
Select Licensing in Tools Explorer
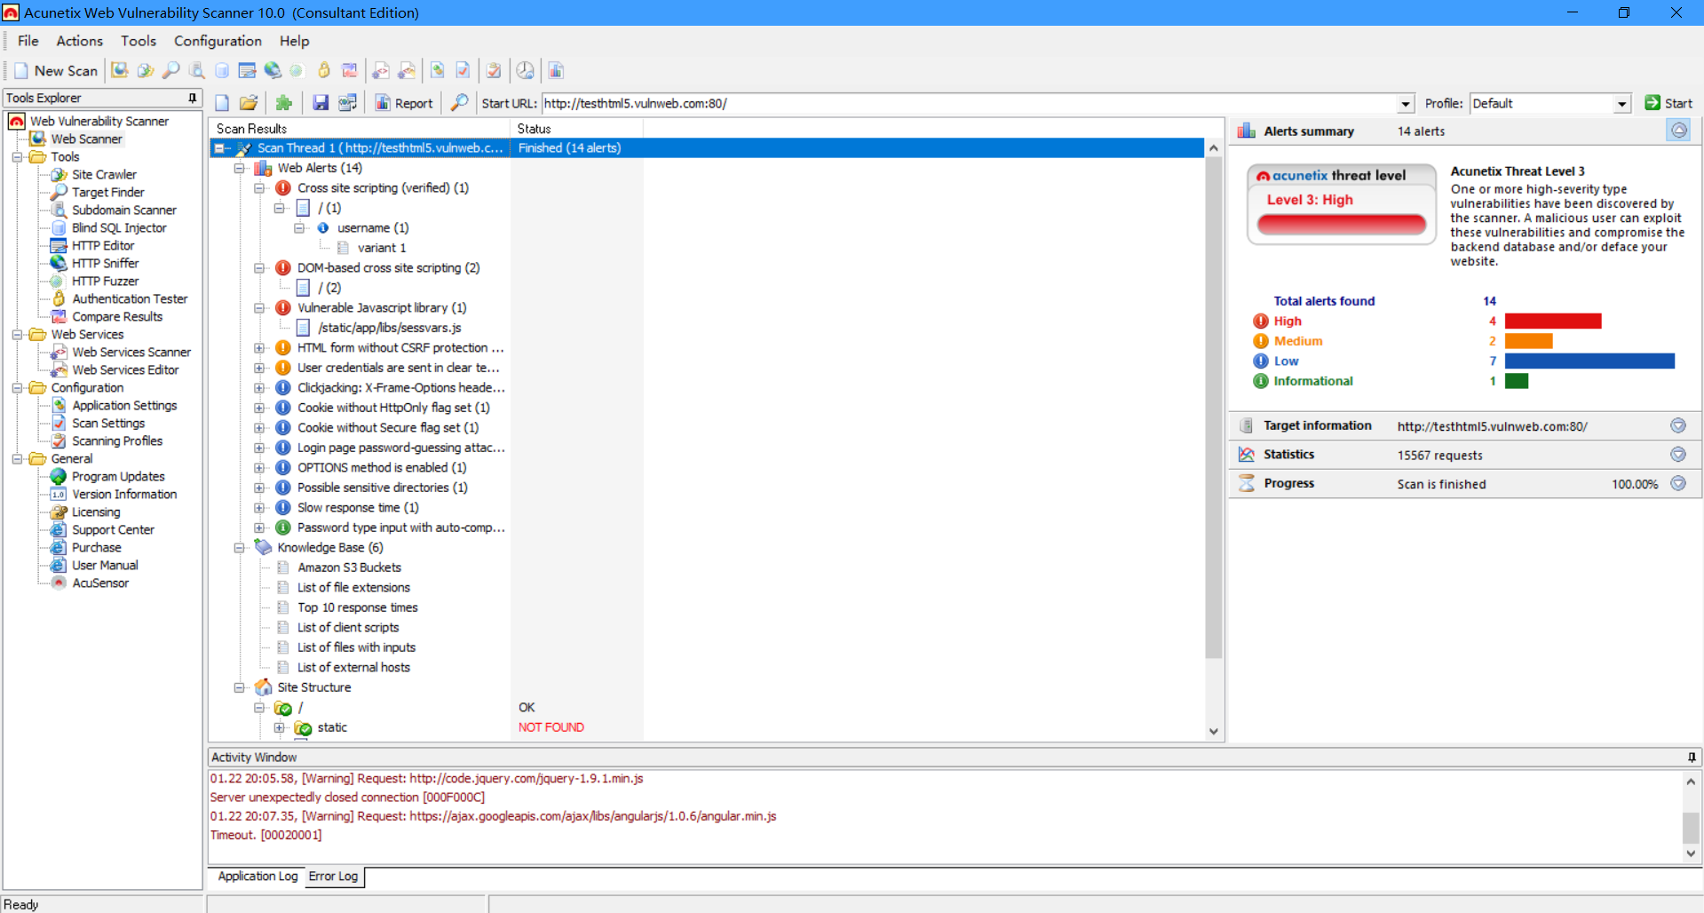(x=96, y=512)
